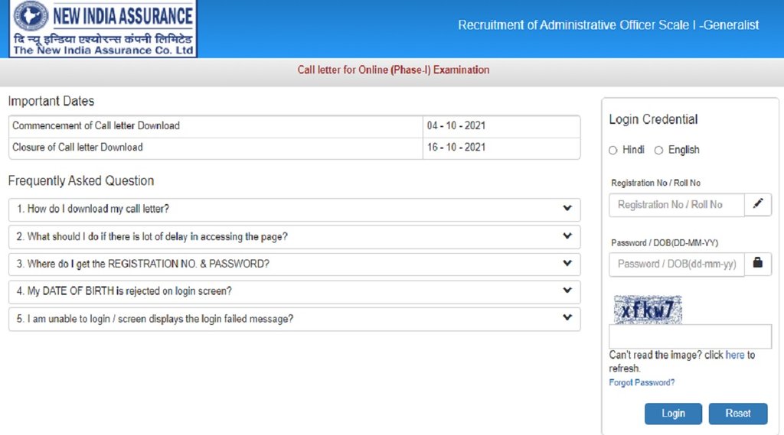Focus the Password / DOB input field
Image resolution: width=784 pixels, height=435 pixels.
point(677,265)
